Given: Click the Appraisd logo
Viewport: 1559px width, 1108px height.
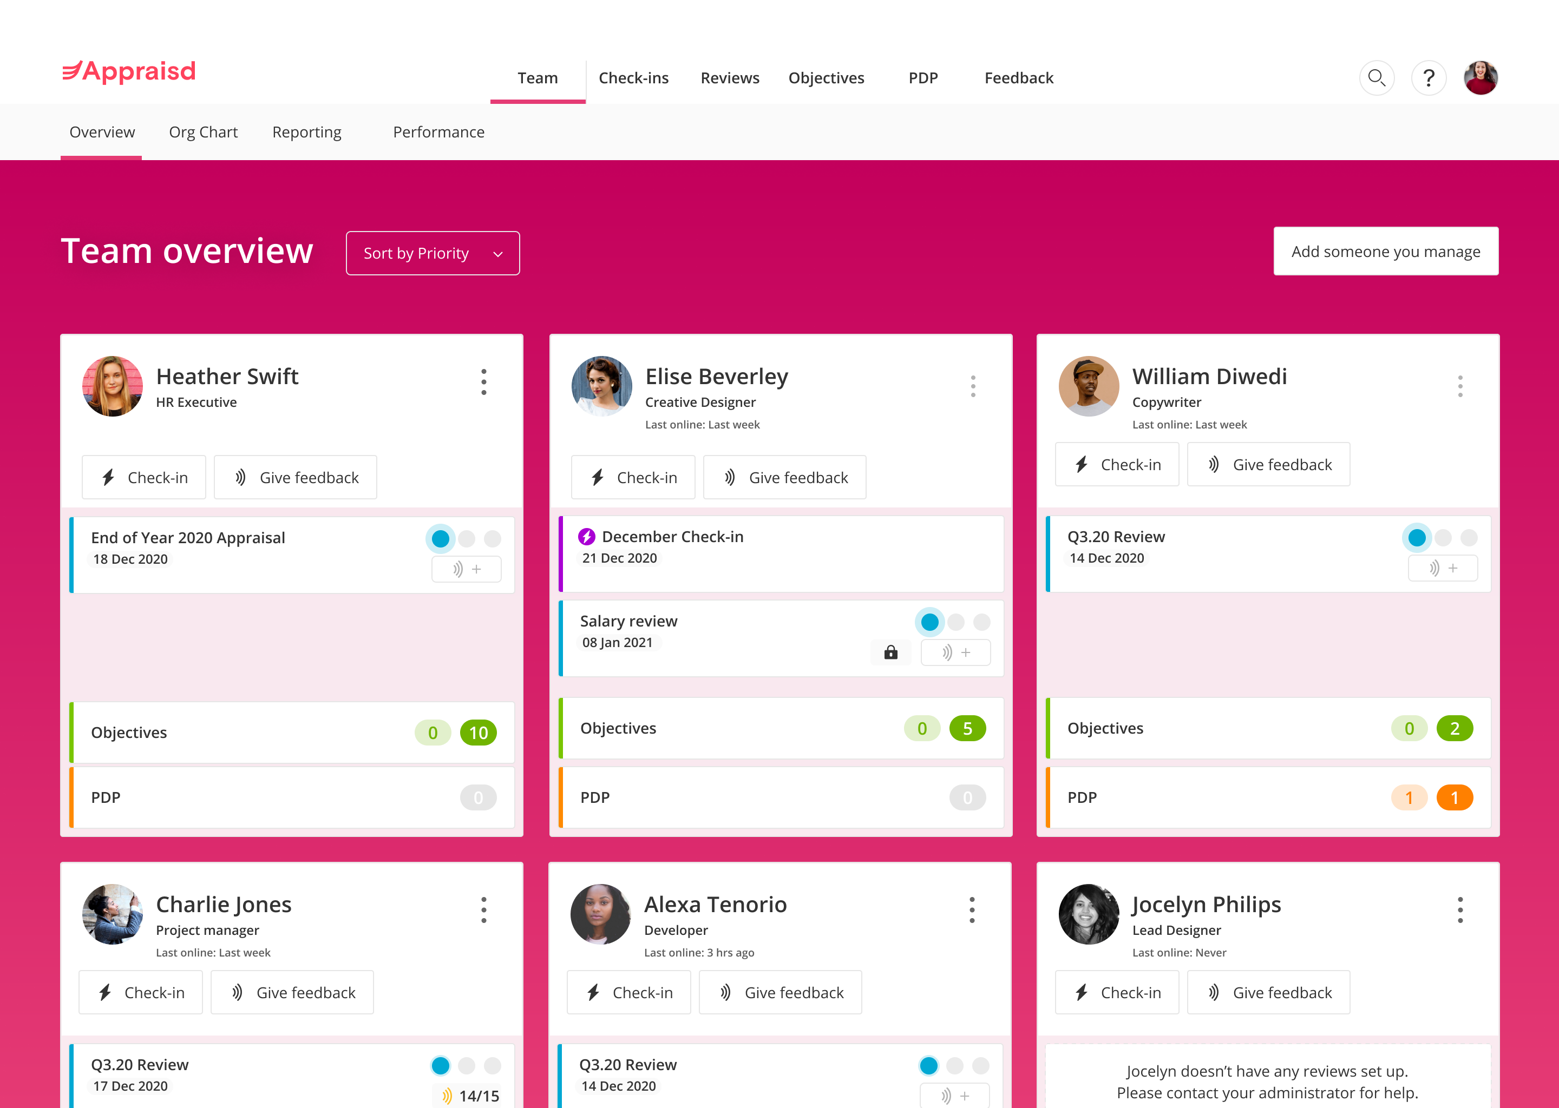Looking at the screenshot, I should click(x=128, y=71).
